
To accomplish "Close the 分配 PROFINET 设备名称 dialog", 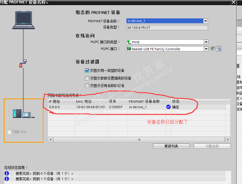I will [233, 2].
